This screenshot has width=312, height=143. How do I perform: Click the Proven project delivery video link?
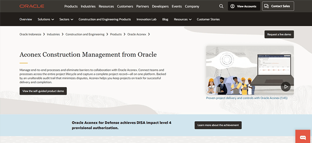click(x=247, y=98)
